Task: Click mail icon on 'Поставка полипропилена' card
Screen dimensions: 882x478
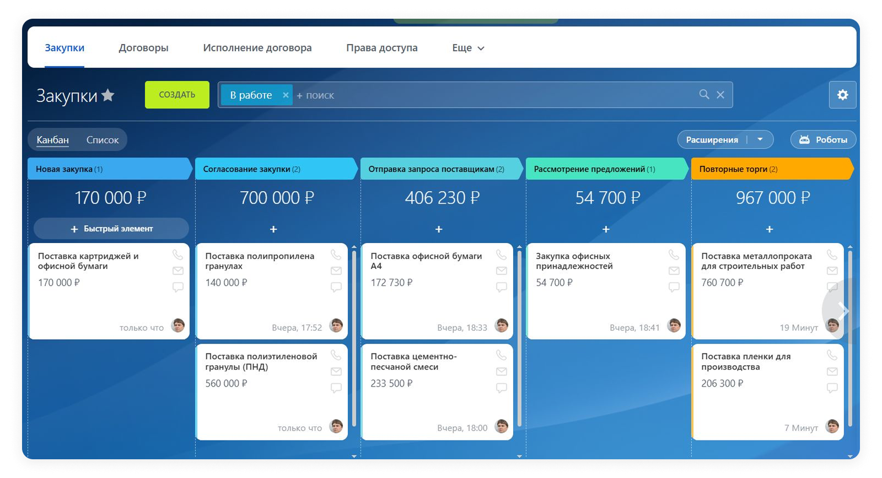Action: [x=336, y=271]
